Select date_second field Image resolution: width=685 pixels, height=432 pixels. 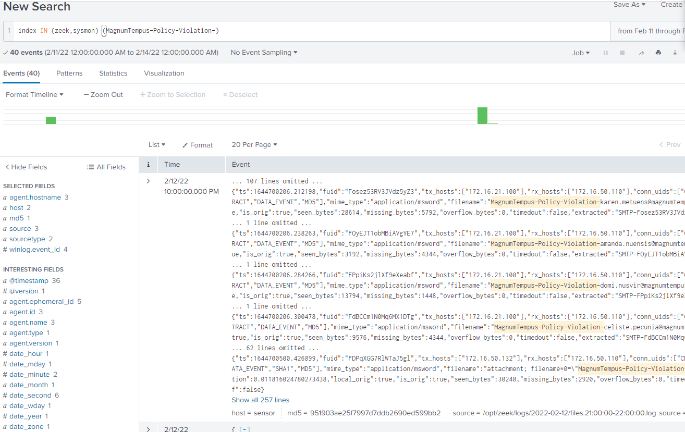coord(30,396)
